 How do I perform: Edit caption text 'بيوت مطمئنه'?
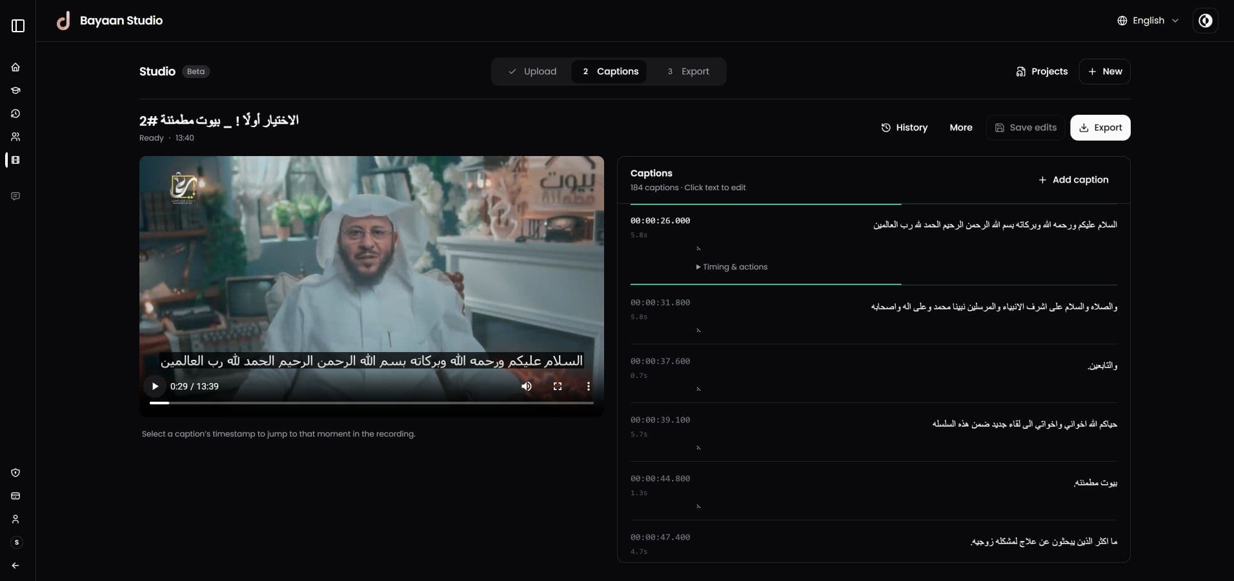(x=1095, y=483)
